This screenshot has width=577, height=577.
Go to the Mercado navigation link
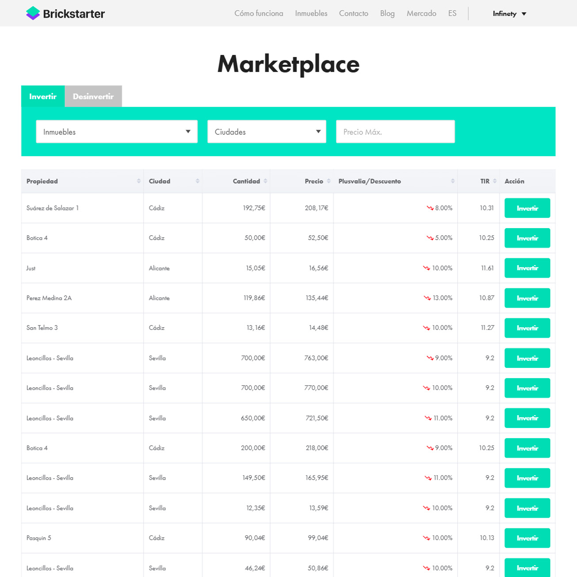421,13
